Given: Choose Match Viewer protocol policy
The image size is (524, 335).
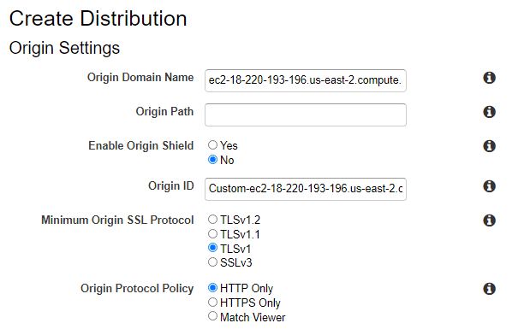Looking at the screenshot, I should click(x=212, y=316).
